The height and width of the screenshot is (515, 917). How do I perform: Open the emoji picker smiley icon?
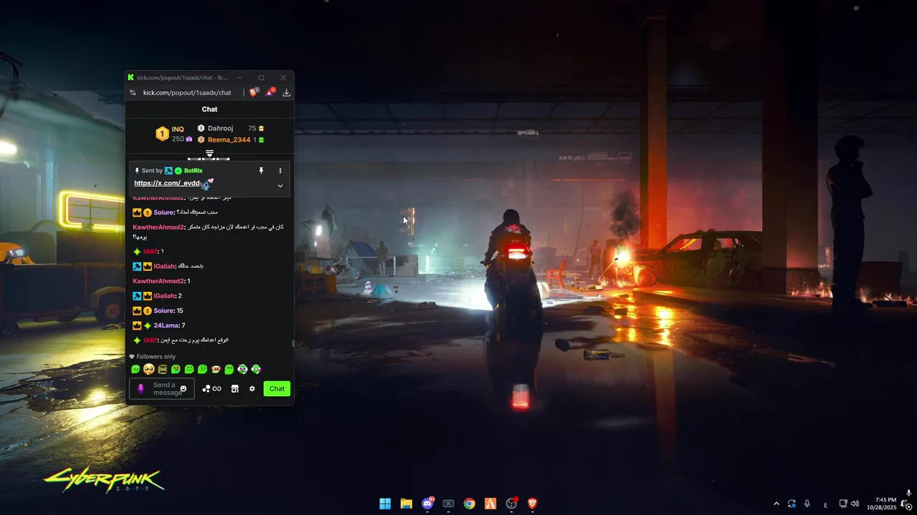pos(183,388)
